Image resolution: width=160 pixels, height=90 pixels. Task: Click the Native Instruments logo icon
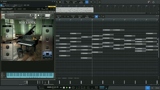click(x=54, y=9)
